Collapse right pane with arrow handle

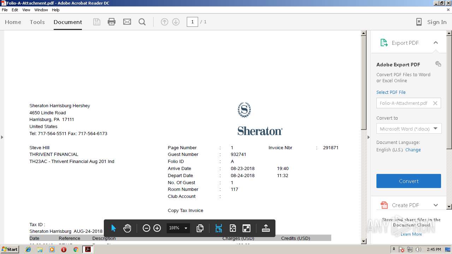[368, 137]
